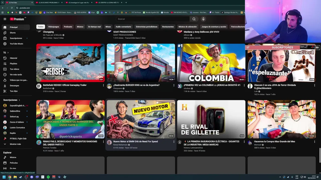Select the Audio comentario chip
Viewport: 321px width, 180px height.
[123, 27]
